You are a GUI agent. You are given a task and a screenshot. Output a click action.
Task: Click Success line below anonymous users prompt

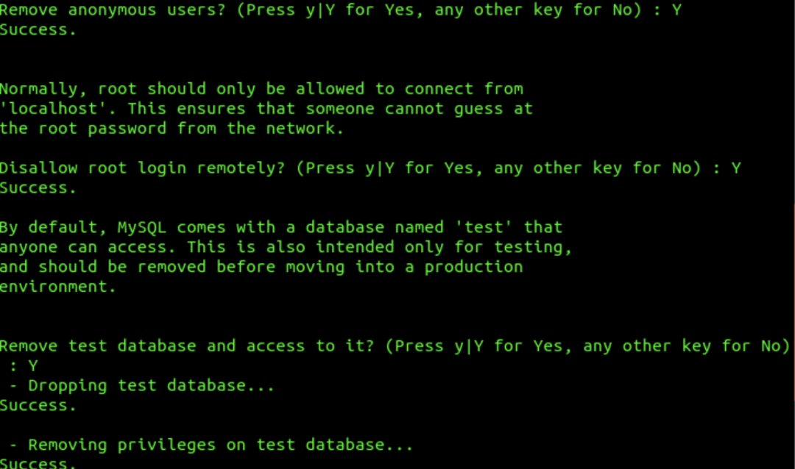38,30
